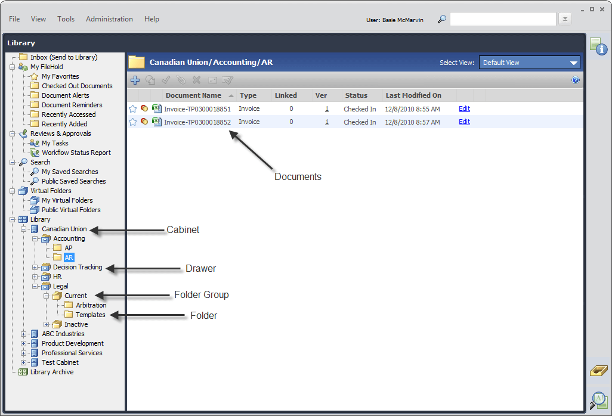Image resolution: width=612 pixels, height=416 pixels.
Task: Click Edit link for Invoice-TP0300018851
Action: [464, 109]
